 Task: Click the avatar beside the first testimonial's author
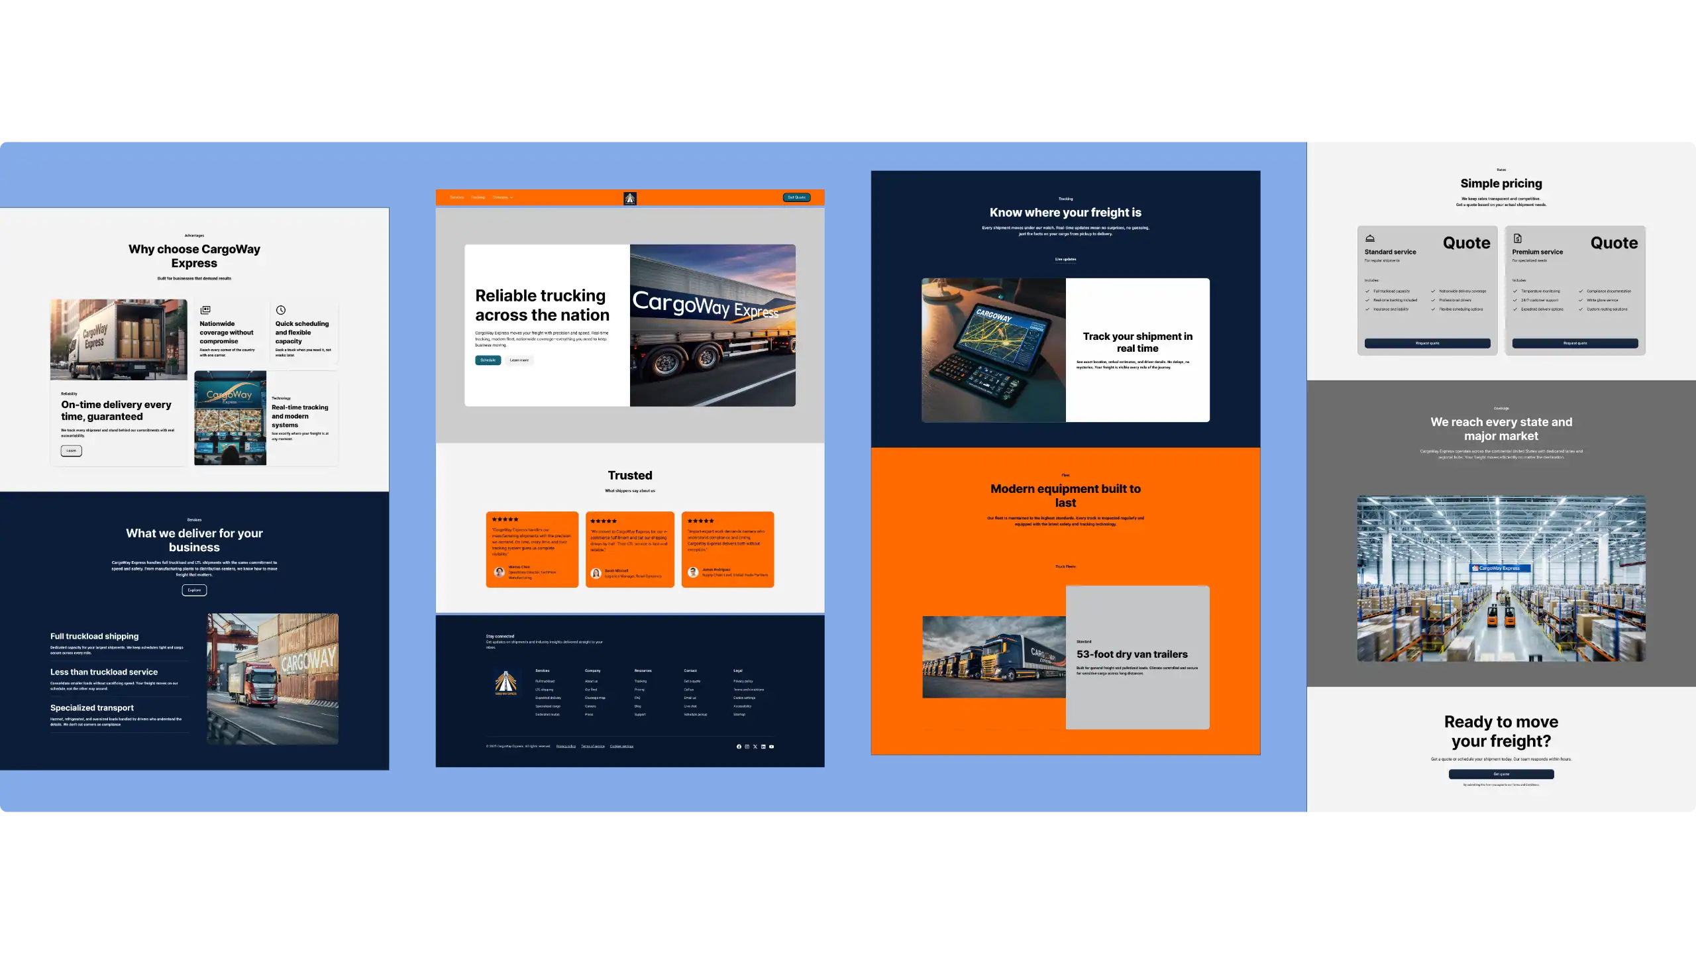(x=500, y=572)
